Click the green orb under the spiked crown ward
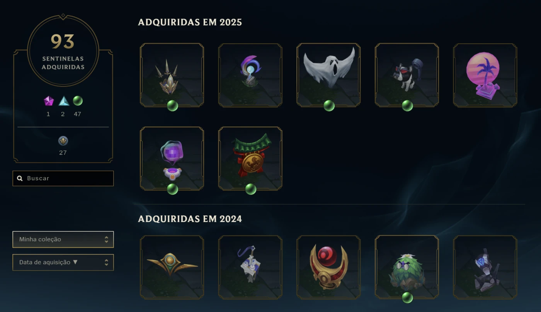Screen dimensions: 541x312 coord(172,105)
